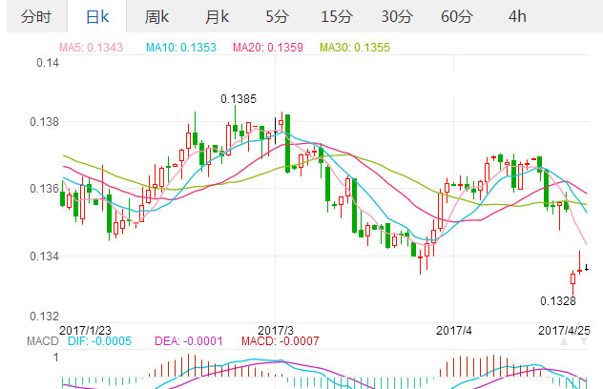Viewport: 603px width, 389px height.
Task: Switch to the 月k tab
Action: (x=217, y=16)
